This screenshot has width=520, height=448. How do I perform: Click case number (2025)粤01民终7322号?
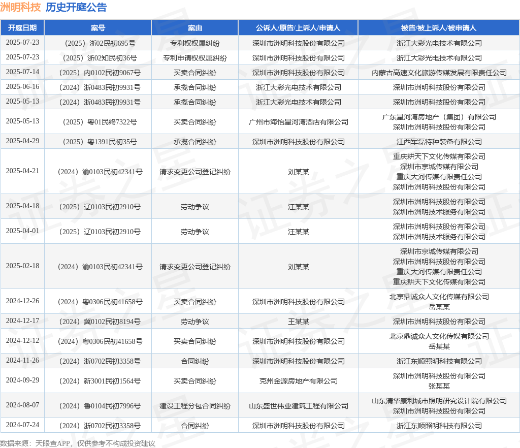[100, 122]
